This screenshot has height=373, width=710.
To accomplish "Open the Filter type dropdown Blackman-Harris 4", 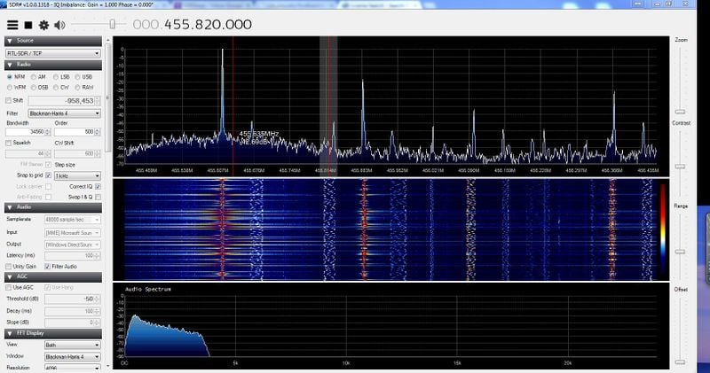I will tap(64, 113).
